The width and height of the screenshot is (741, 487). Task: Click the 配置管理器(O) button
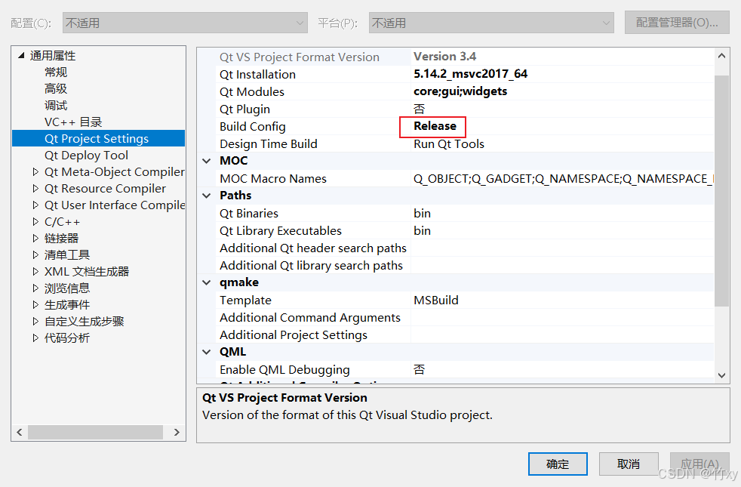pyautogui.click(x=676, y=22)
